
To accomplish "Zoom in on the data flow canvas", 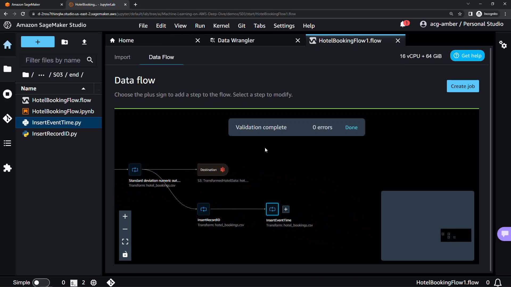I will tap(125, 216).
